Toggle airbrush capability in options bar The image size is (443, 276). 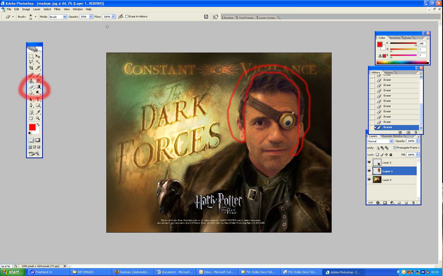[121, 16]
